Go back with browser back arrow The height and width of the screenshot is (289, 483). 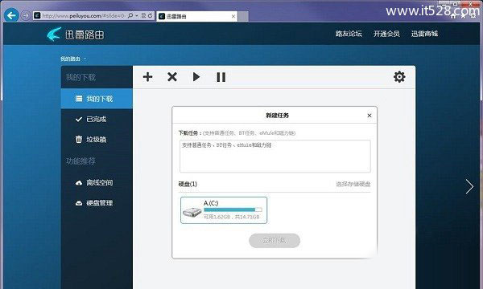coord(11,15)
